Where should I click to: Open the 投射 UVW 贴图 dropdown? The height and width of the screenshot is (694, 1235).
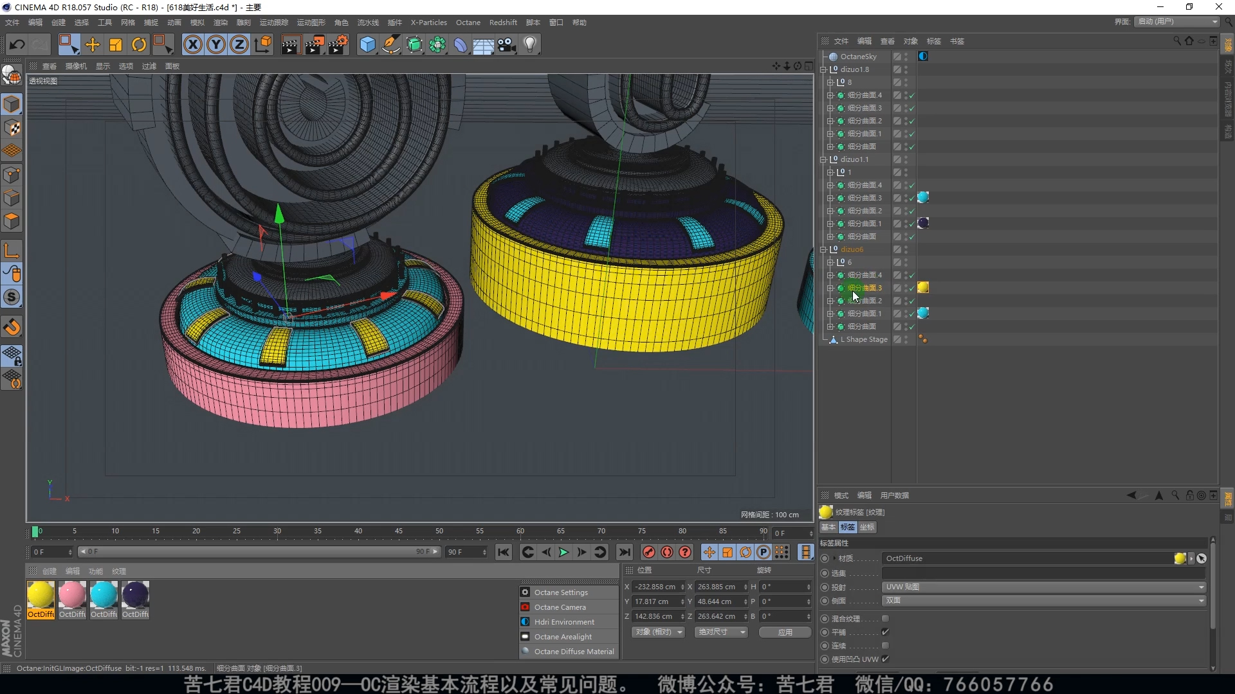(1043, 587)
